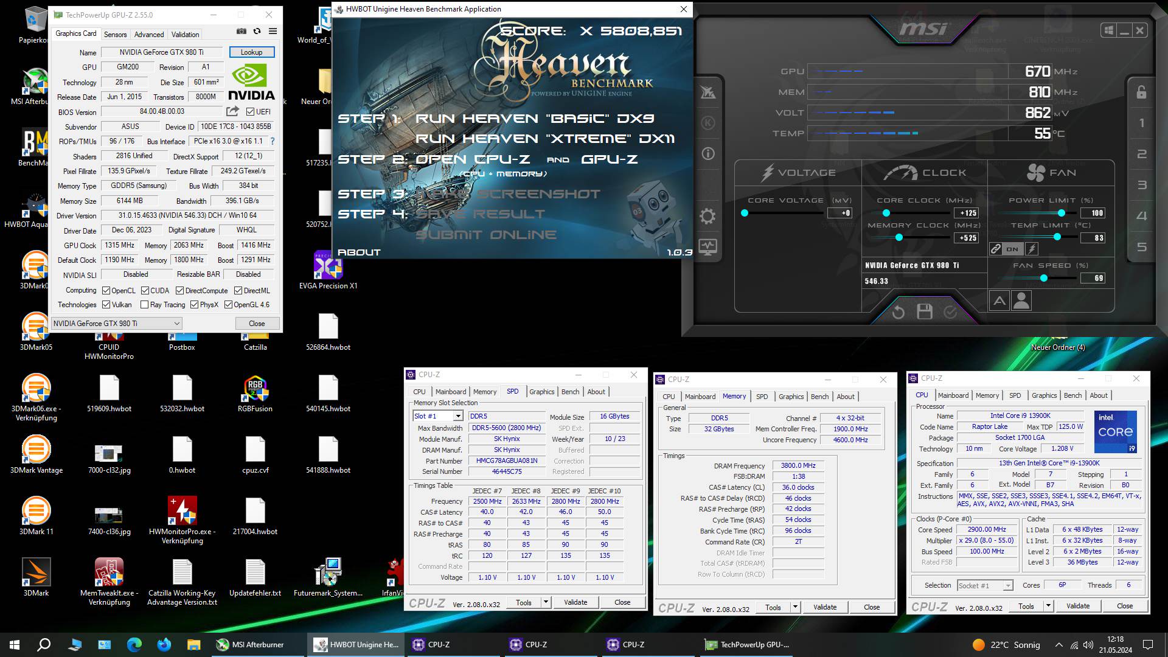Open the Slot #1 dropdown in CPU-Z SPD
The image size is (1168, 657).
pos(439,416)
